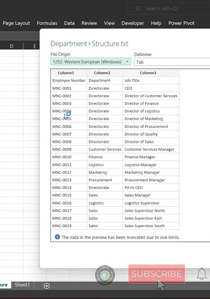This screenshot has width=210, height=299.
Task: Click Director of Quality cell
Action: (x=151, y=134)
